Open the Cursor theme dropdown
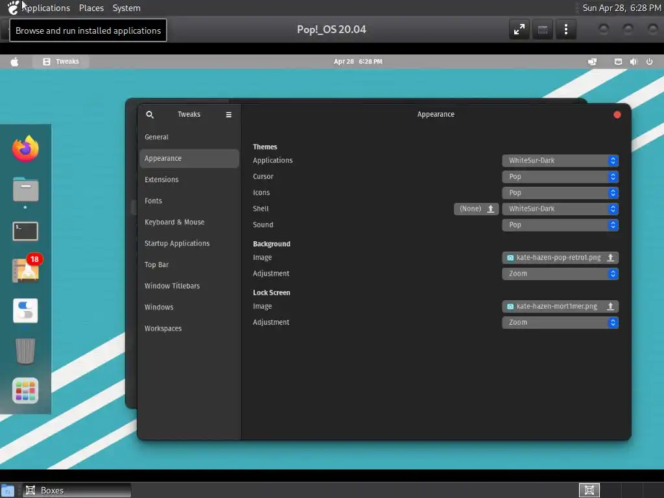The image size is (664, 498). point(560,176)
